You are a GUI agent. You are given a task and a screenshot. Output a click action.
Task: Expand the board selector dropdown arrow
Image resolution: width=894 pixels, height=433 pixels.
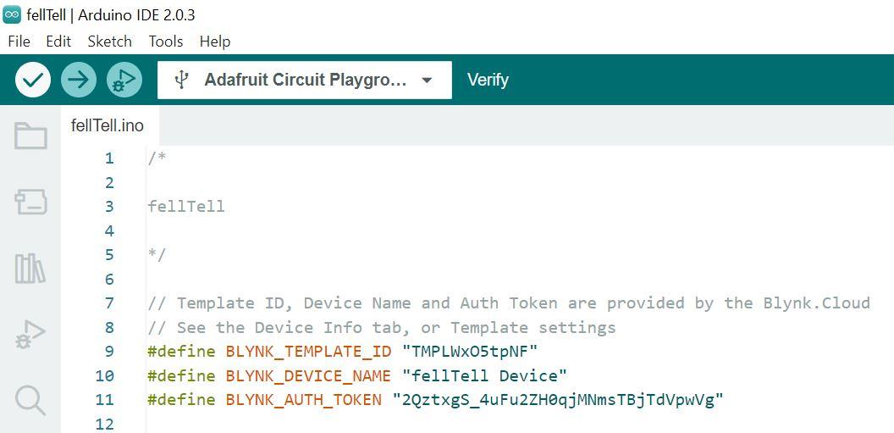[x=428, y=80]
